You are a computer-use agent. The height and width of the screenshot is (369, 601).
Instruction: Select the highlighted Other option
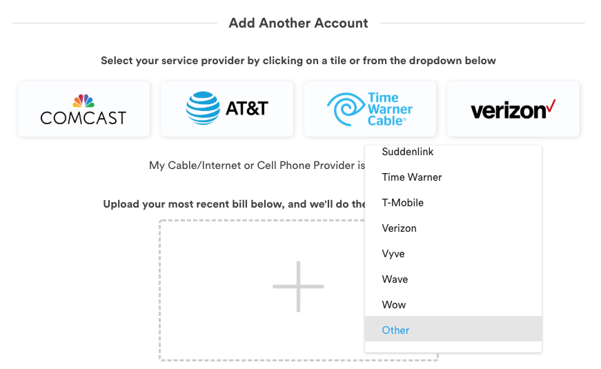(x=453, y=329)
